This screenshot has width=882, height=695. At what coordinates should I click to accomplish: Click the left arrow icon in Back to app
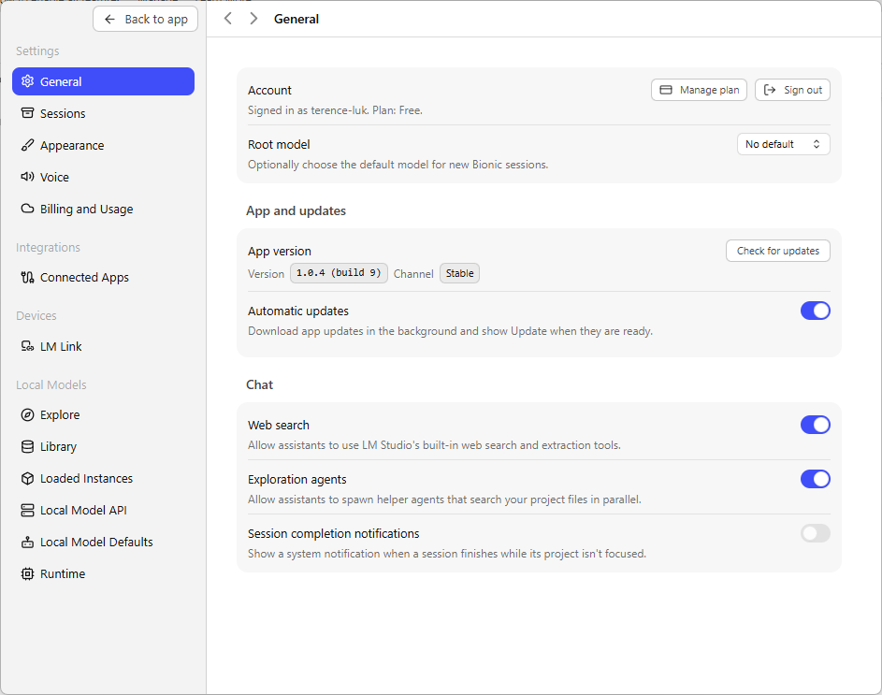pos(109,19)
